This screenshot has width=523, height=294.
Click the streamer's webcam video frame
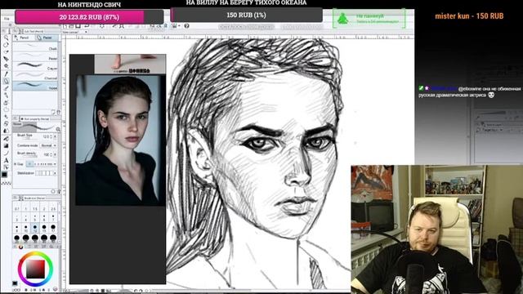pyautogui.click(x=437, y=229)
